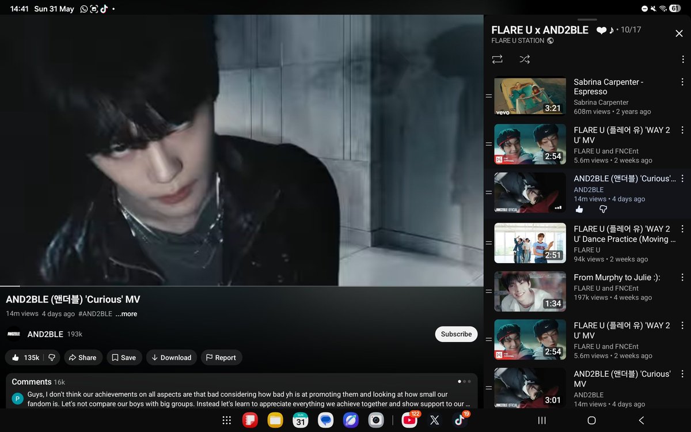This screenshot has width=691, height=432.
Task: Launch Samsung Internet browser
Action: coord(351,420)
